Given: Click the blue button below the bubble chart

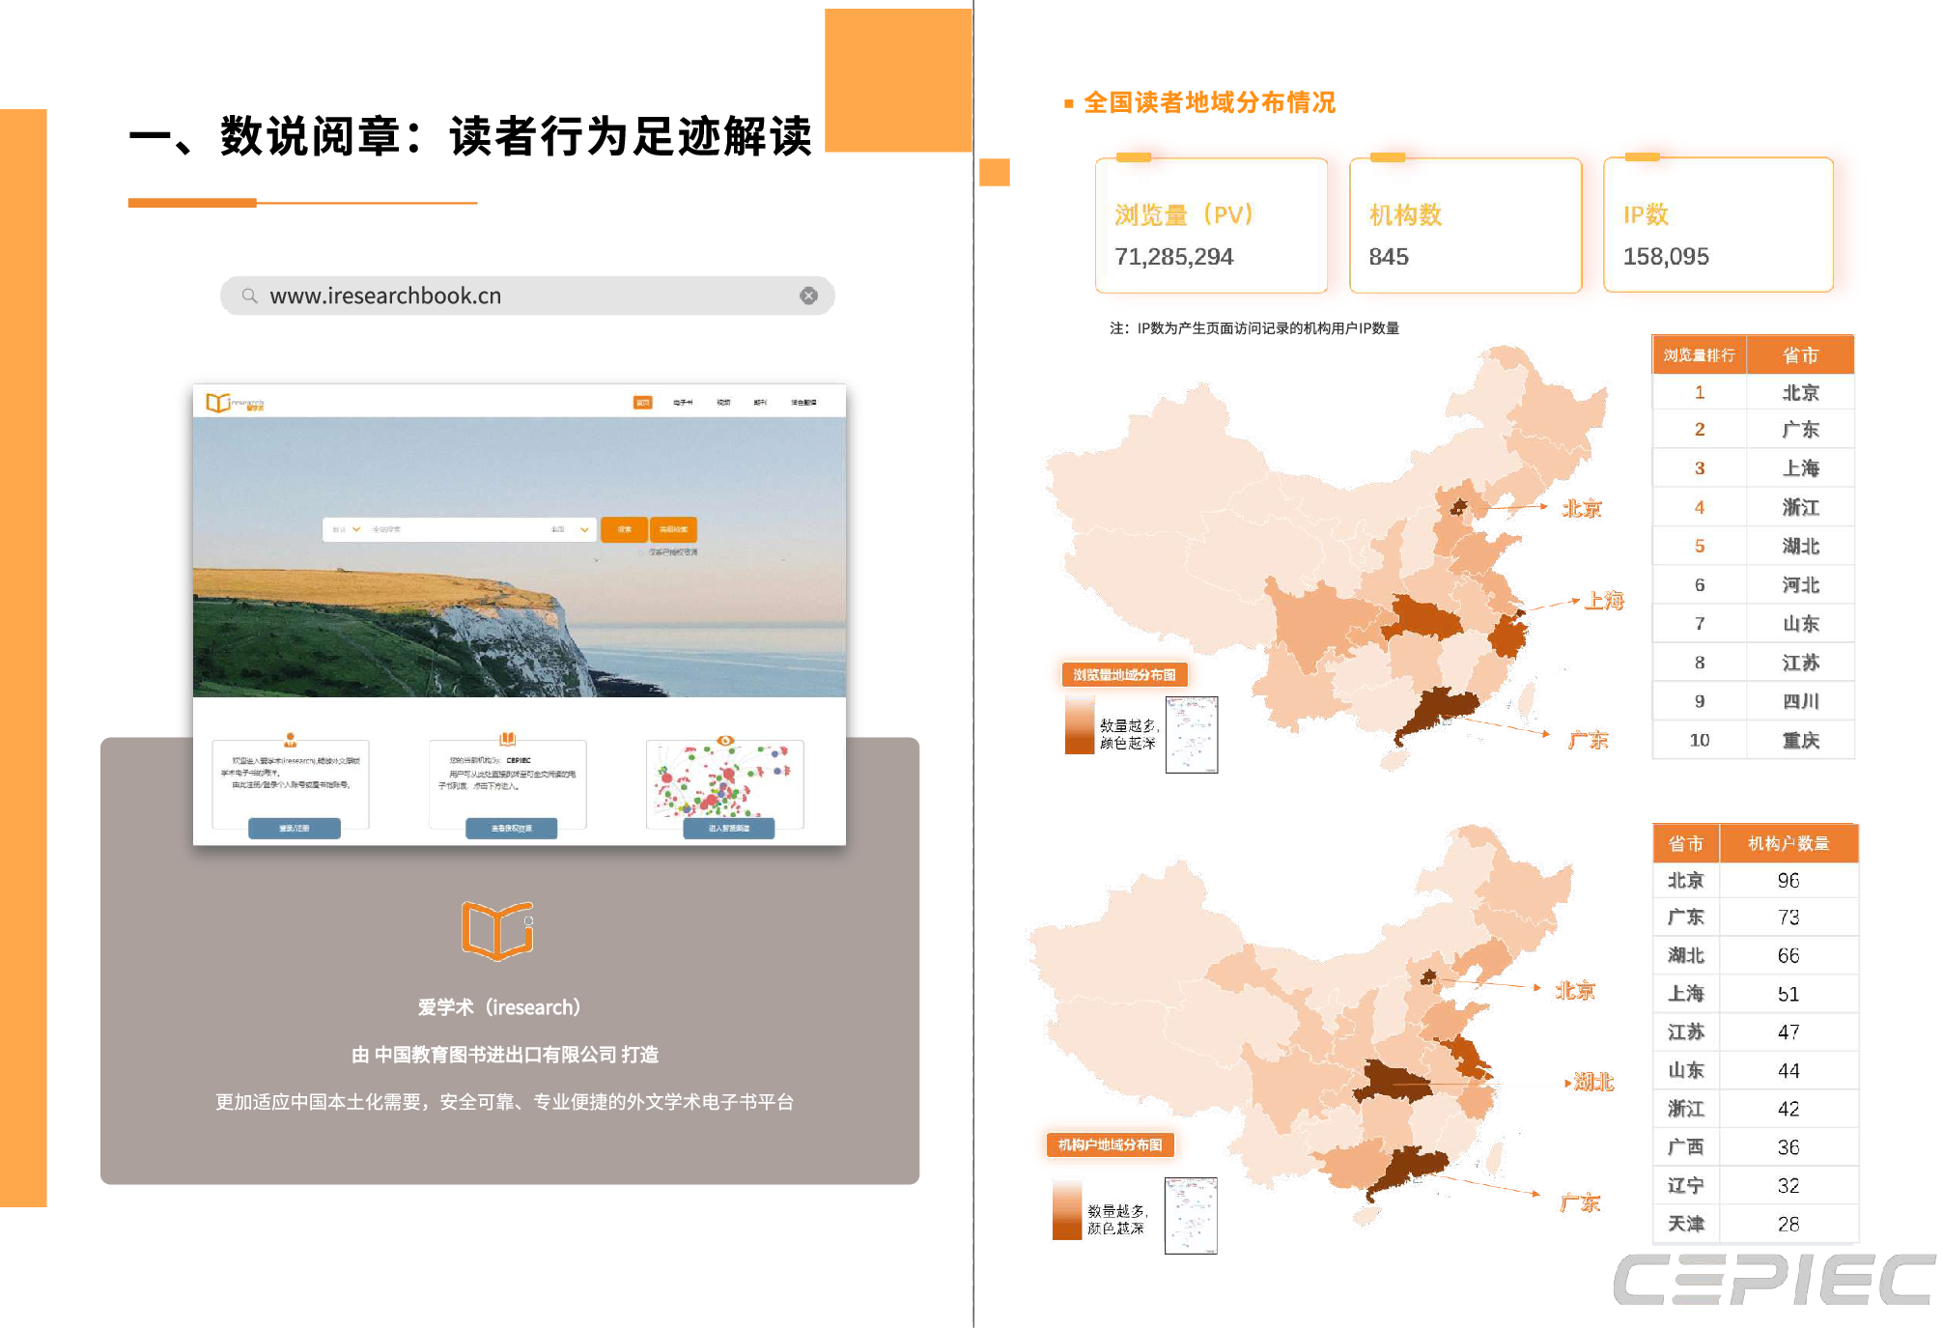Looking at the screenshot, I should point(728,829).
